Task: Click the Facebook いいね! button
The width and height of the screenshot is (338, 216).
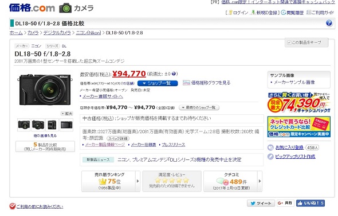Action: pyautogui.click(x=311, y=203)
